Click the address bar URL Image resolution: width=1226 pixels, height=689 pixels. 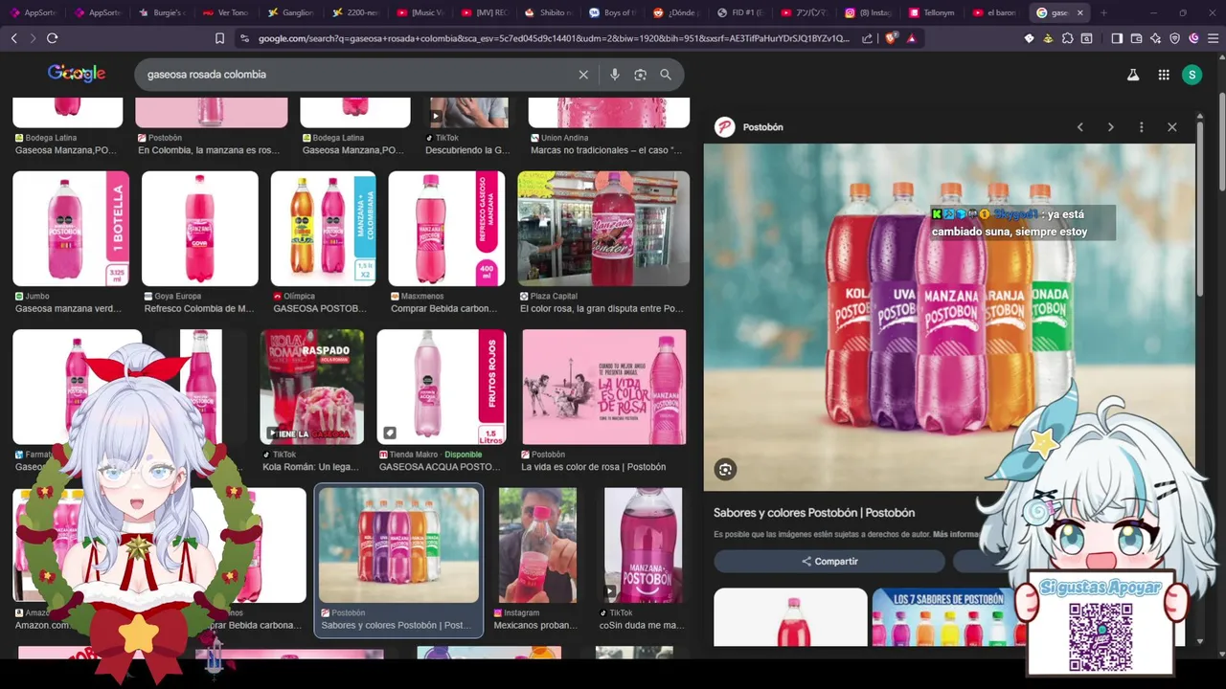(553, 38)
